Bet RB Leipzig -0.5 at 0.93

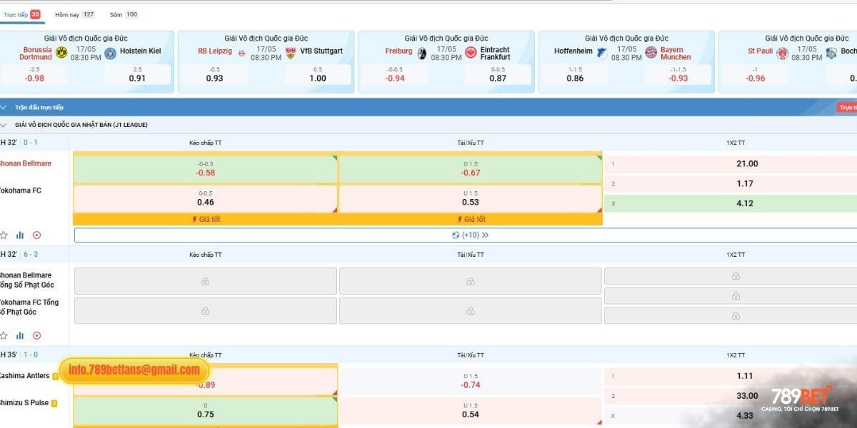pyautogui.click(x=214, y=74)
